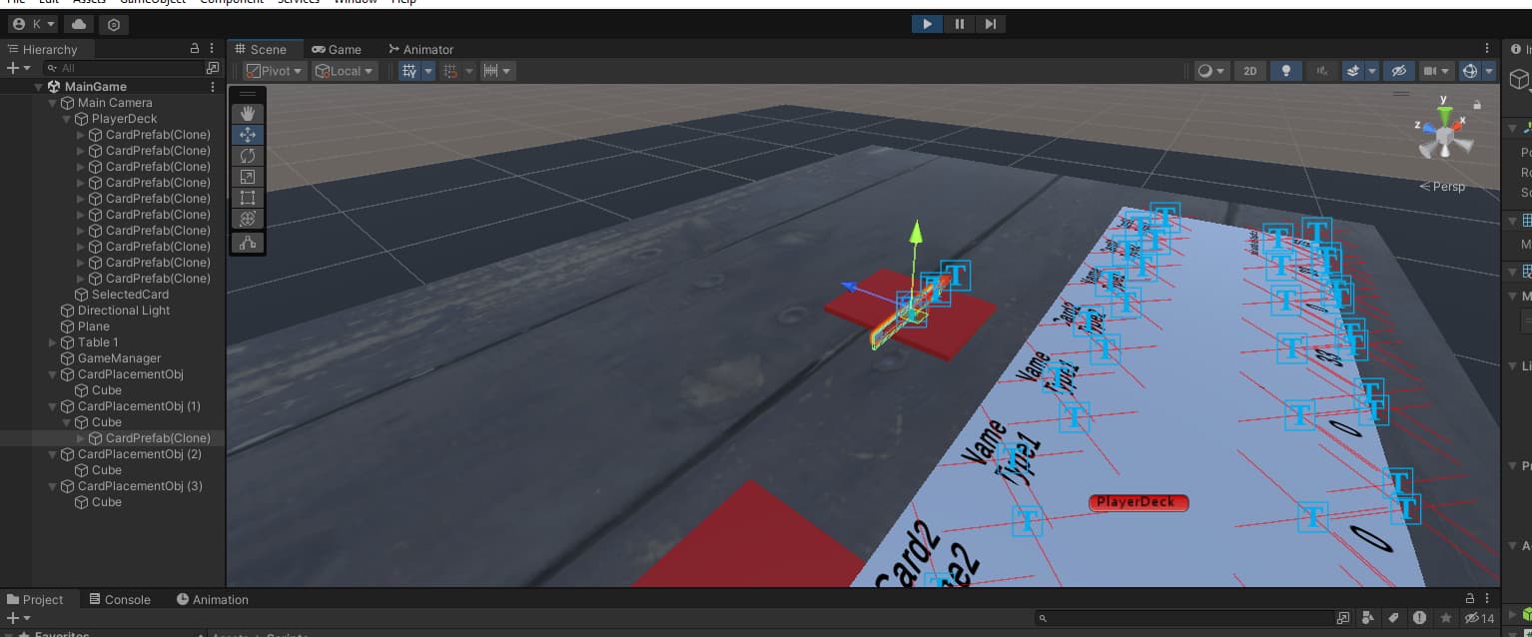Open the Local coordinate space dropdown
Viewport: 1532px width, 637px height.
[x=344, y=70]
